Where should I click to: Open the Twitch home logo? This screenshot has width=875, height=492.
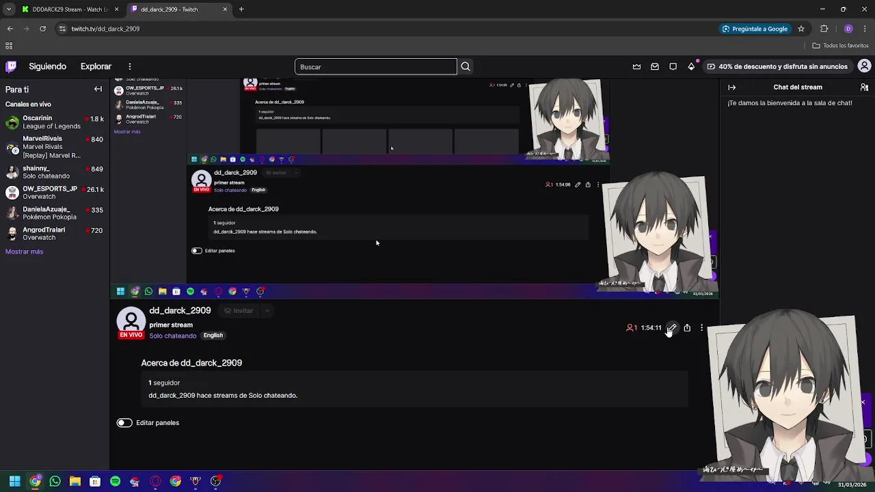point(11,66)
